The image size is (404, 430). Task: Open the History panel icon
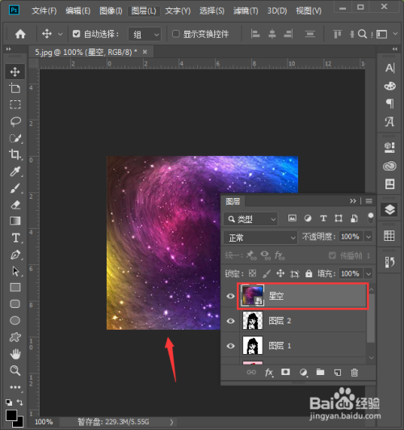click(x=389, y=262)
